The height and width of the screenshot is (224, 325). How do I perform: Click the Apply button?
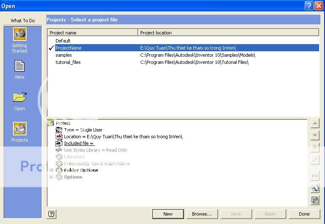270,214
